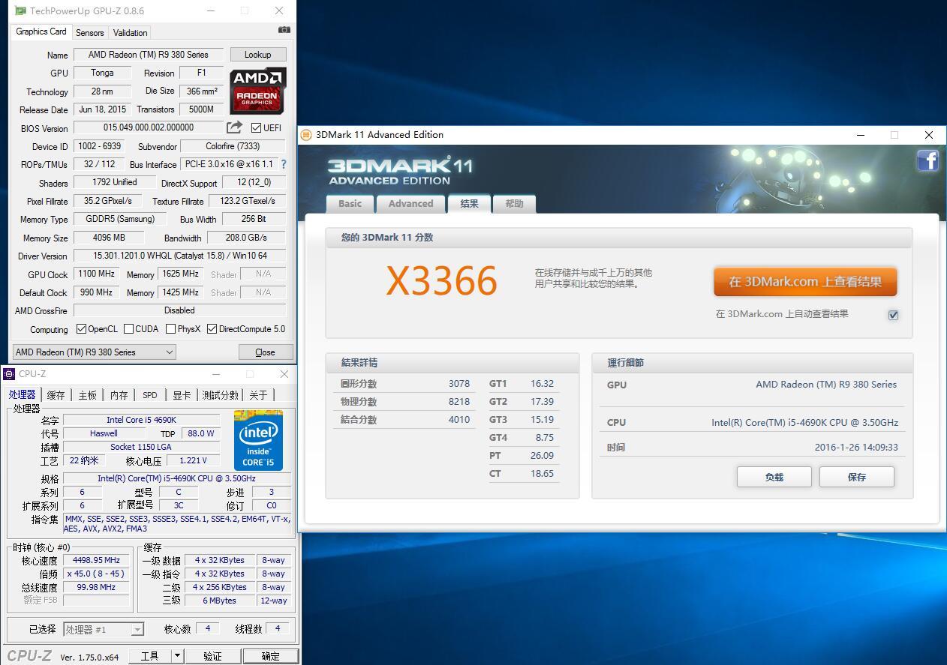
Task: Switch to the Sensors tab in GPU-Z
Action: click(x=89, y=32)
